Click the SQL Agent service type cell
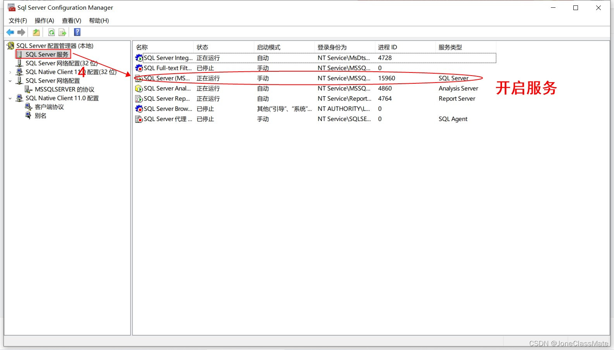Viewport: 614px width, 350px height. 453,119
